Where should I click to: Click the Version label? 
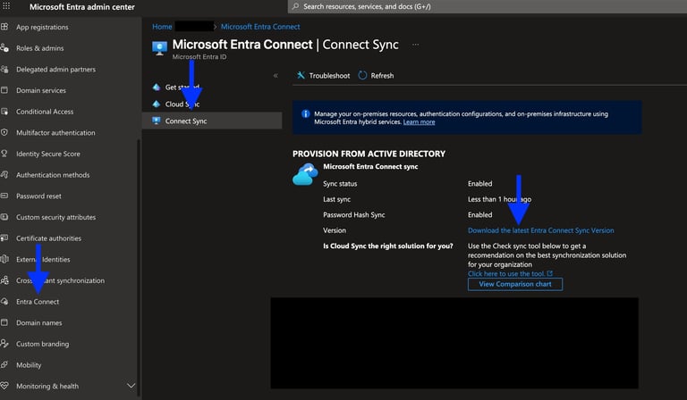pyautogui.click(x=335, y=230)
